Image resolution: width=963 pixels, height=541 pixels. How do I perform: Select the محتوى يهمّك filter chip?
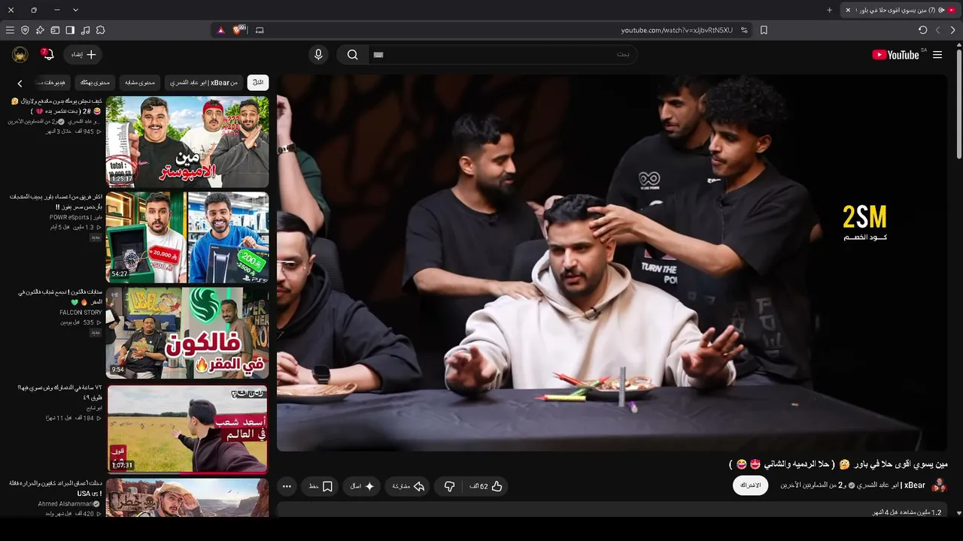coord(95,83)
